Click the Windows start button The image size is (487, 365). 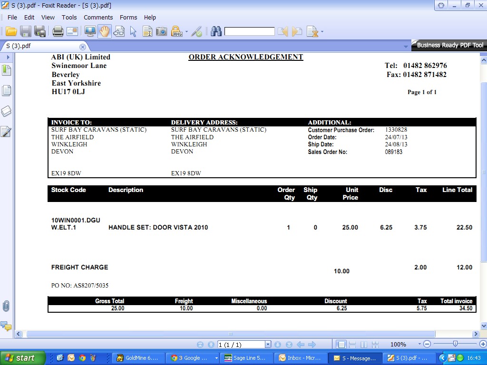[x=22, y=358]
